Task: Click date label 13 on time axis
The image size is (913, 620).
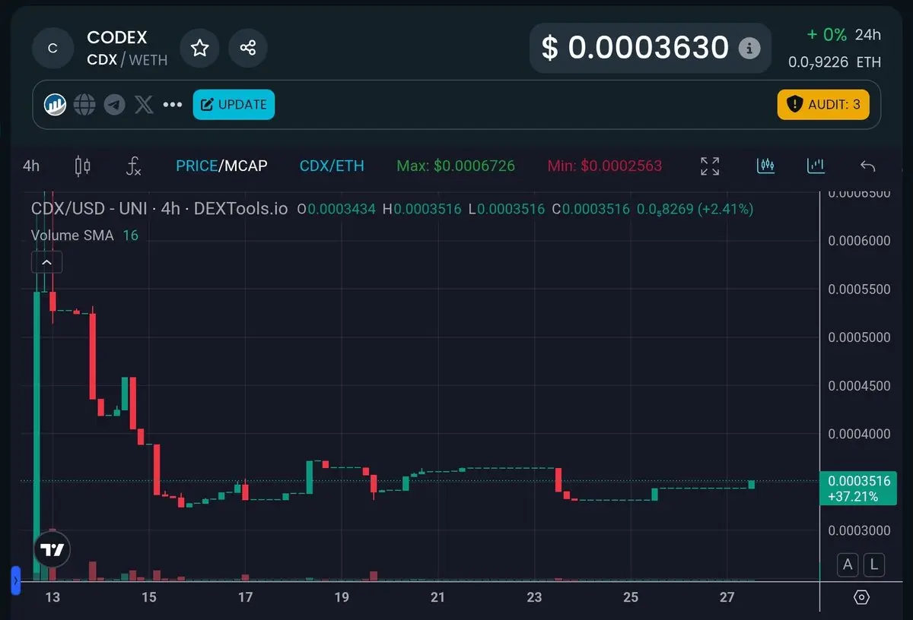Action: 52,597
